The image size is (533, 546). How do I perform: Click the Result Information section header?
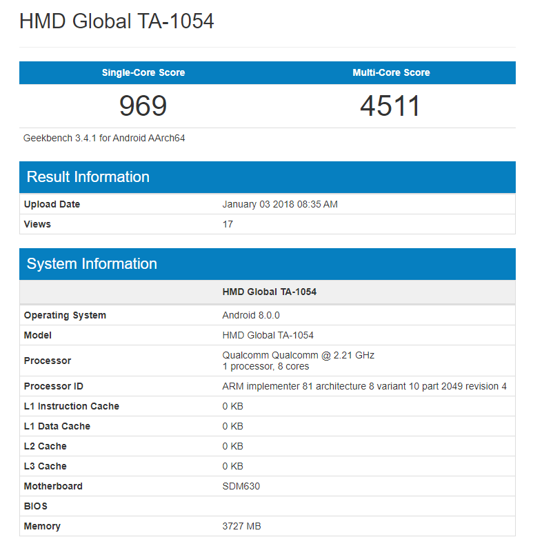click(268, 177)
